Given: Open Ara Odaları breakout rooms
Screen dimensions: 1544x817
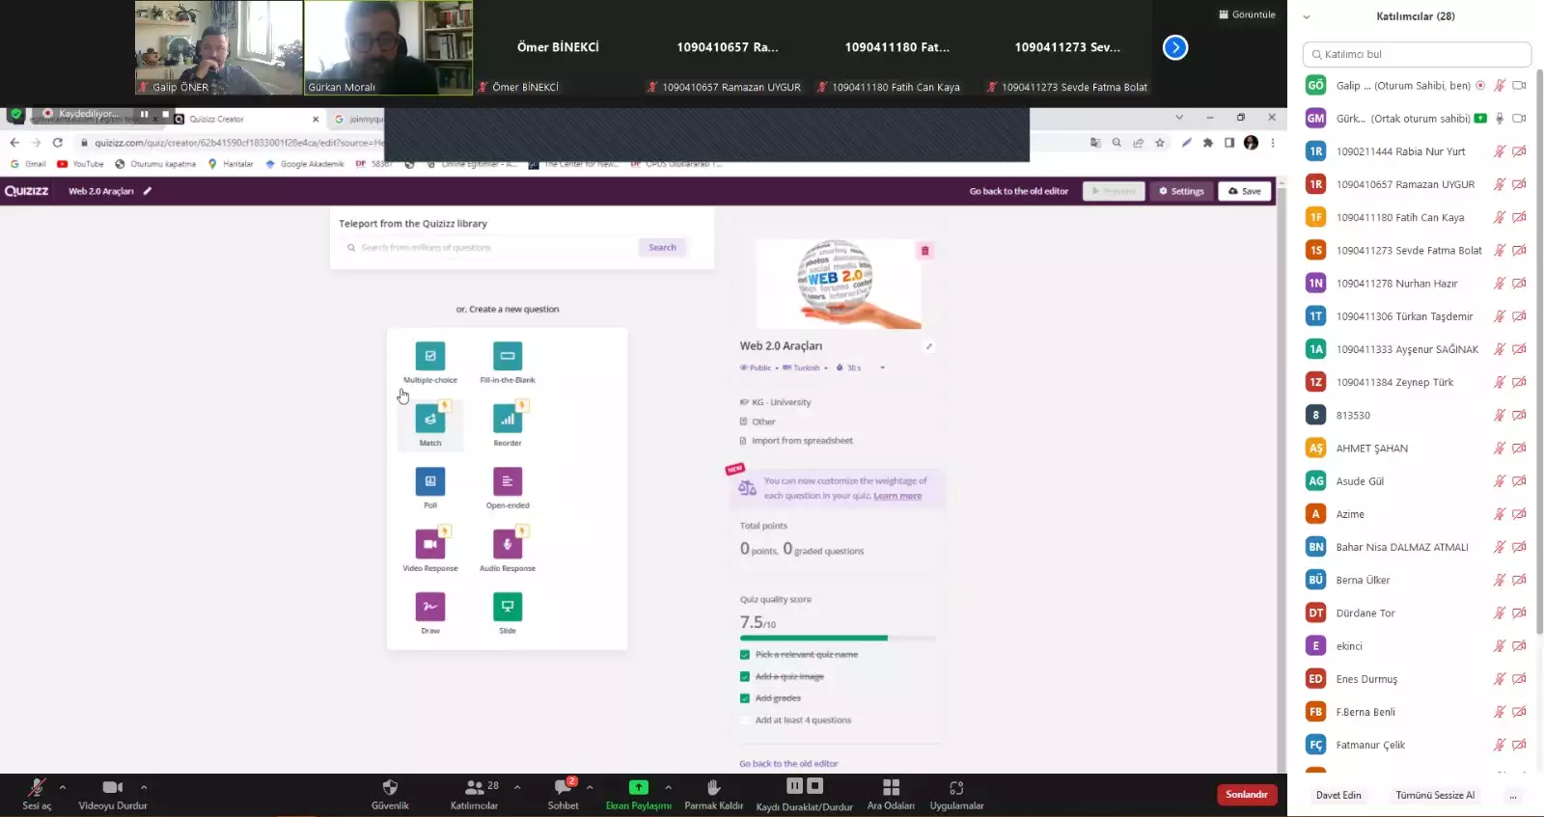Looking at the screenshot, I should [891, 795].
